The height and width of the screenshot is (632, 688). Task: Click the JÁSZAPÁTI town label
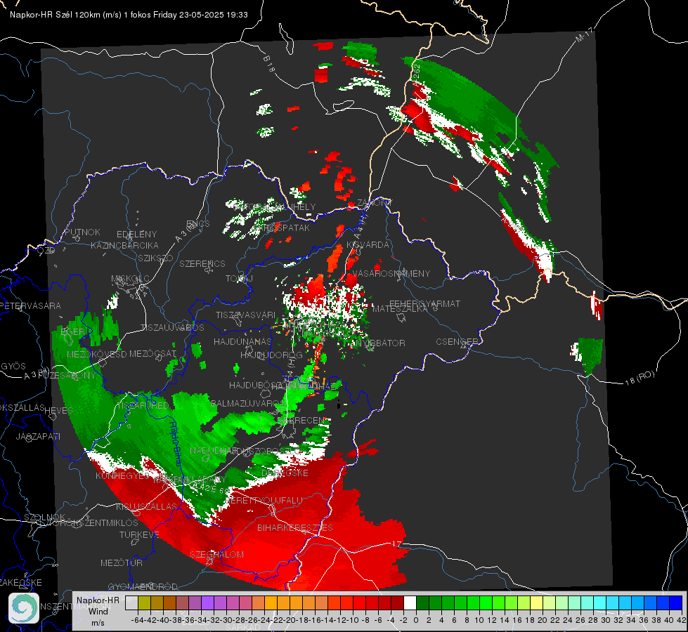tap(38, 437)
